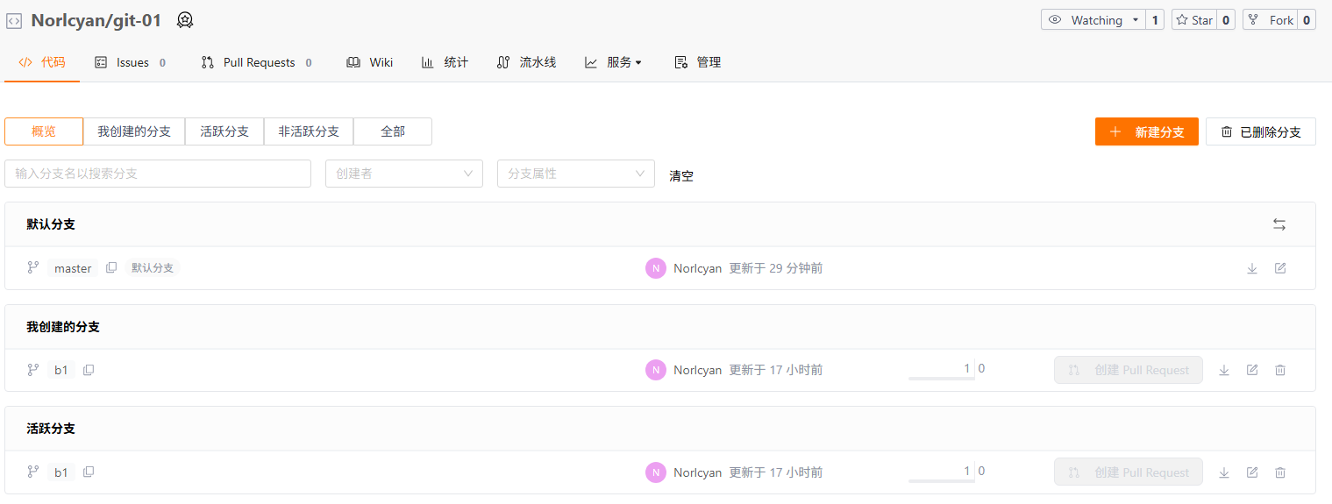Click 创建 Pull Request in 我创建的分支 row
Image resolution: width=1332 pixels, height=504 pixels.
tap(1129, 370)
